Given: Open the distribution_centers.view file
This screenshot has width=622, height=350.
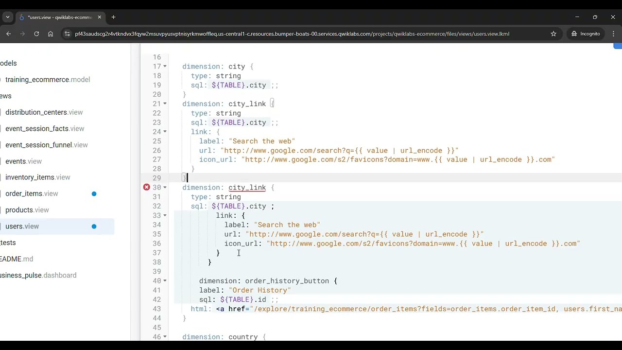Looking at the screenshot, I should click(x=44, y=112).
